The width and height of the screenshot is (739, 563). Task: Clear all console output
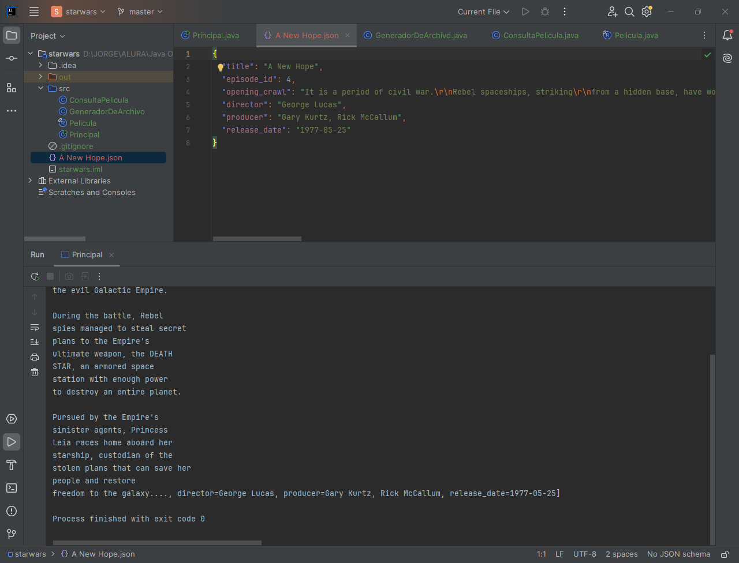(x=35, y=372)
